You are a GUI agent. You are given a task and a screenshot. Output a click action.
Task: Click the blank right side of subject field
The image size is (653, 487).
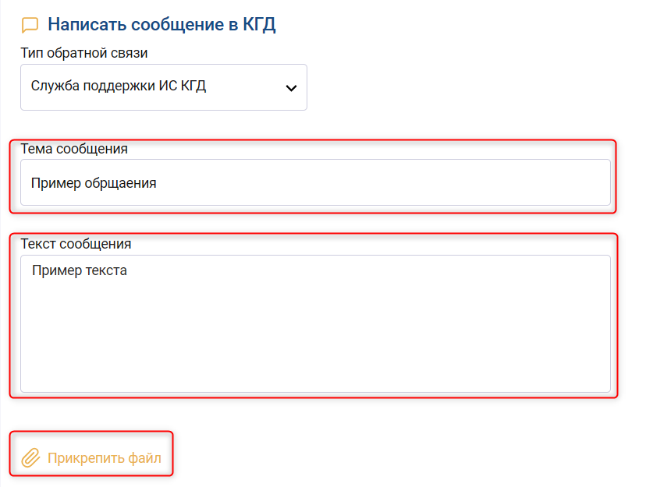click(x=468, y=184)
